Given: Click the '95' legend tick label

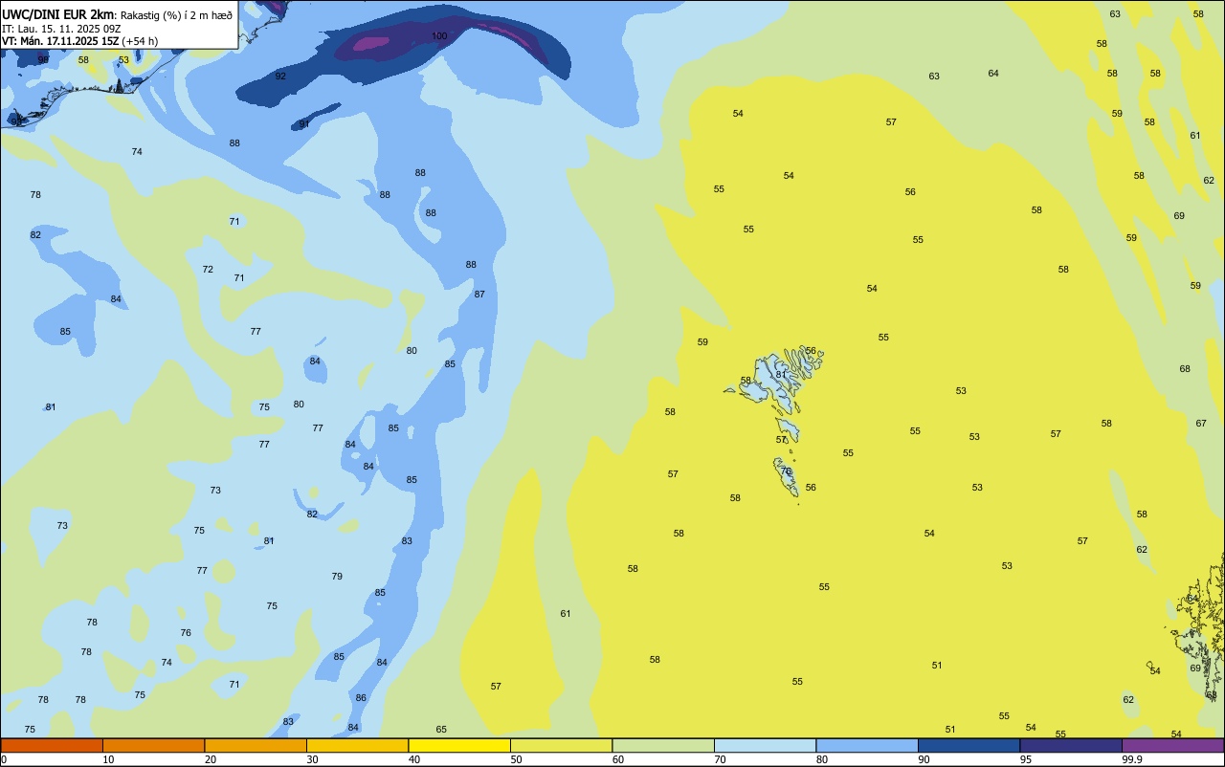Looking at the screenshot, I should (x=1025, y=759).
